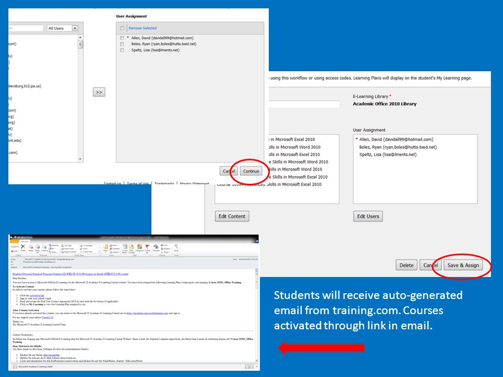Image resolution: width=503 pixels, height=377 pixels.
Task: Click the user list scrollbar down arrow
Action: point(80,159)
